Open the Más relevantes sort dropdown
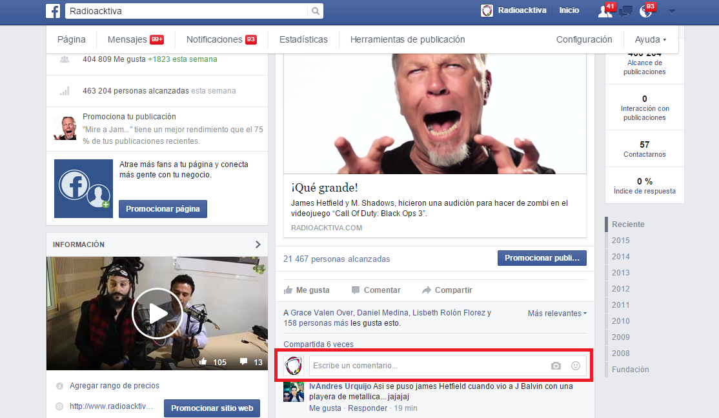Image resolution: width=719 pixels, height=418 pixels. point(557,313)
